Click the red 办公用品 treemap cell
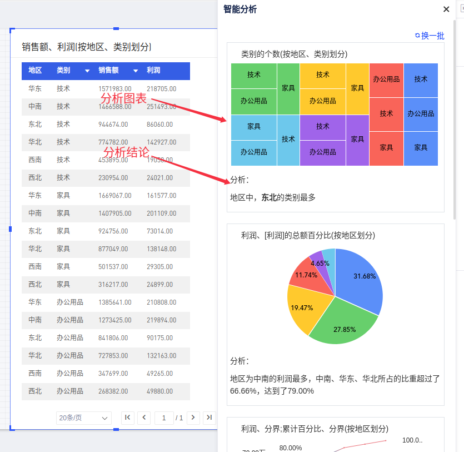The width and height of the screenshot is (464, 452). coord(386,80)
